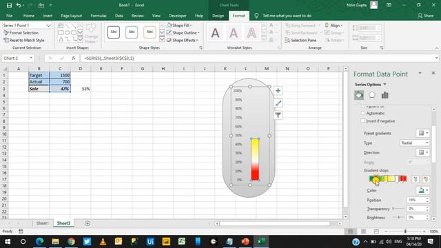
Task: Open Shape Effects menu
Action: 182,40
